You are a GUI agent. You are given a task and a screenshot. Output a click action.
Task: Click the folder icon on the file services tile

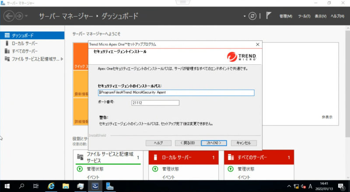(80, 157)
